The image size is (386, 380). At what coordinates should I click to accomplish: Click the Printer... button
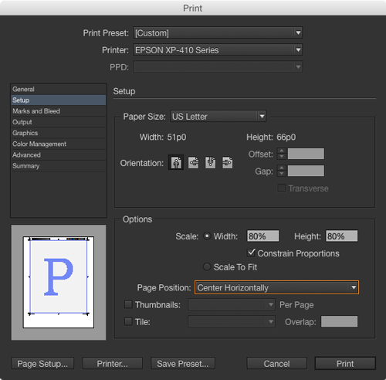point(113,363)
